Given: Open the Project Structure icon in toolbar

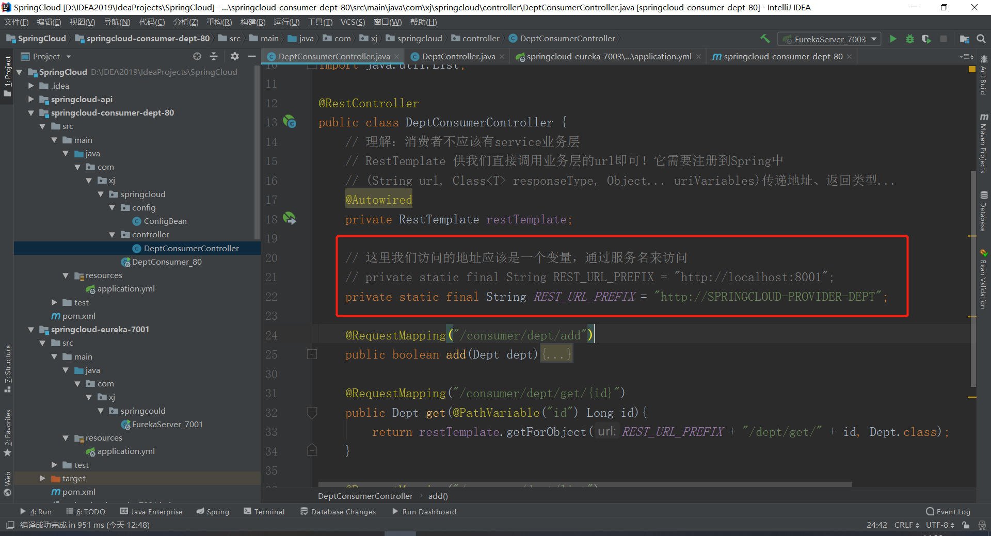Looking at the screenshot, I should 964,39.
